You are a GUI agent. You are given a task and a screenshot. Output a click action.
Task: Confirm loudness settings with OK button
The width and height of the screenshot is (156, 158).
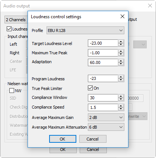63,139
